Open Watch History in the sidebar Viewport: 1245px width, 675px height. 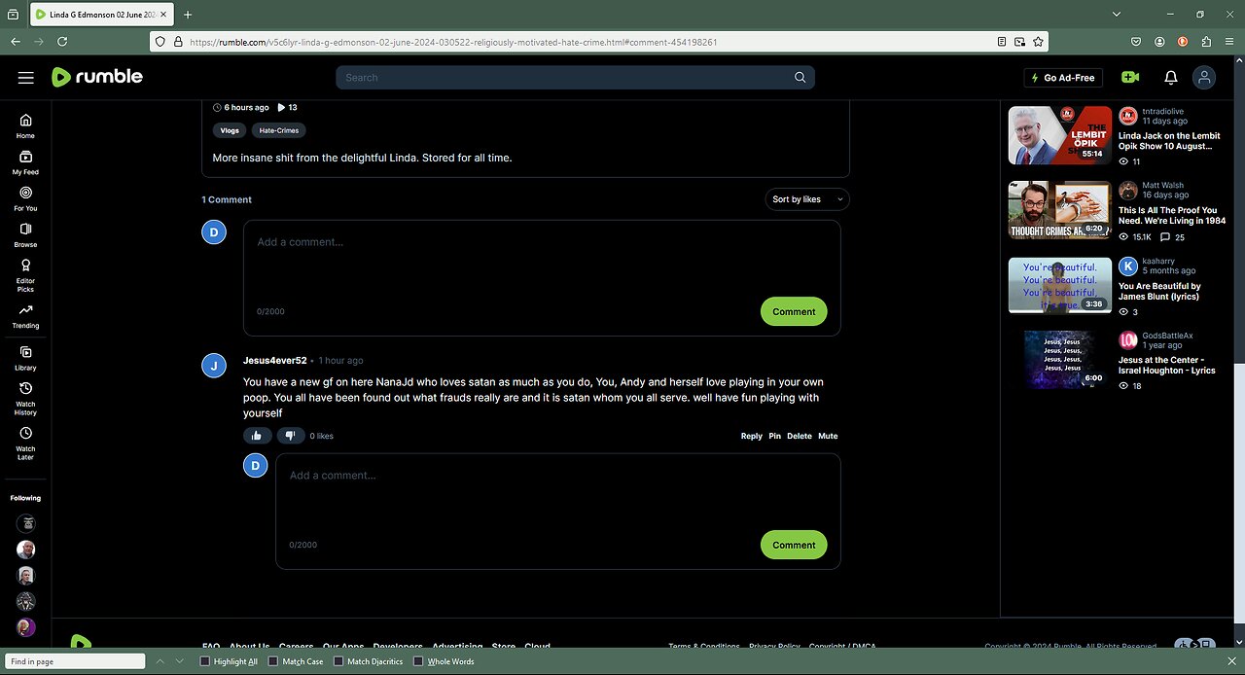coord(25,398)
